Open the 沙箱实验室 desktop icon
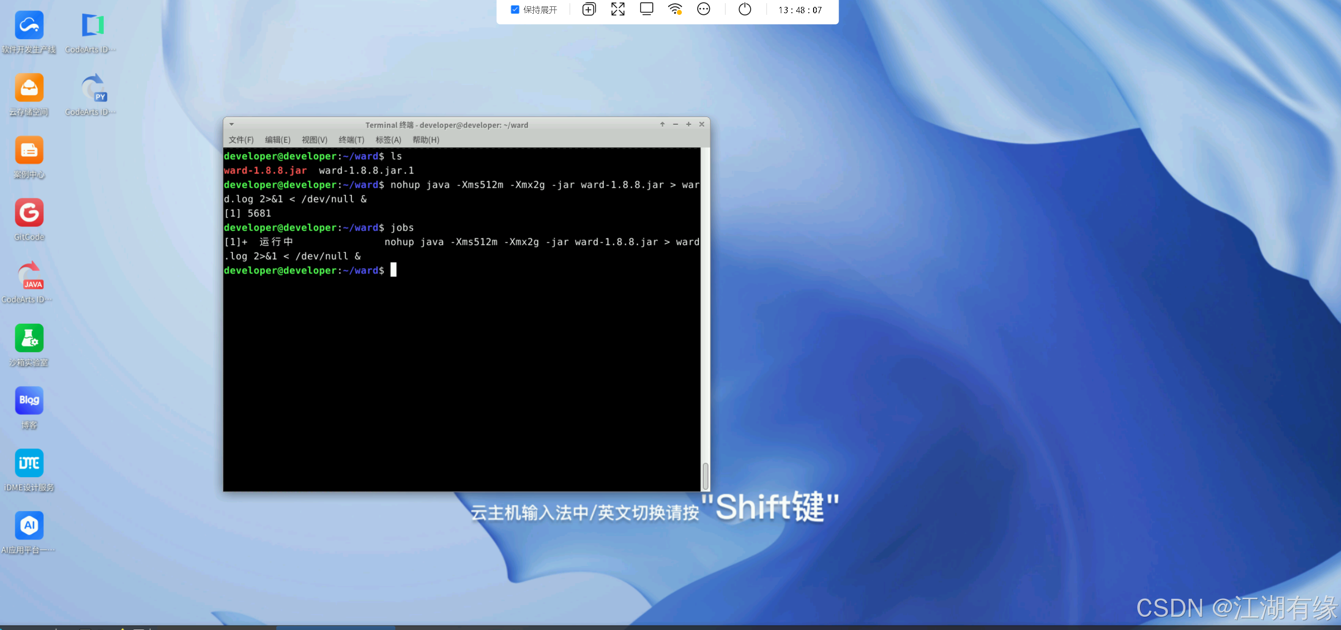This screenshot has height=630, width=1341. coord(29,338)
